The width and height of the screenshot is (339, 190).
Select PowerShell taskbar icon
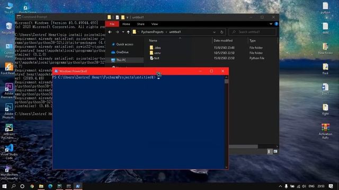click(78, 186)
